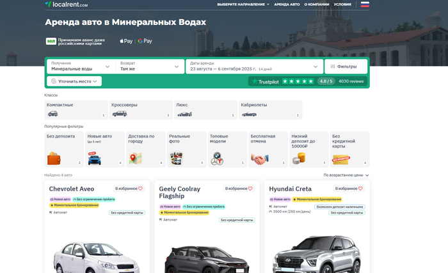The width and height of the screenshot is (448, 273).
Task: Open the Выберите направление dropdown menu
Action: [x=243, y=4]
